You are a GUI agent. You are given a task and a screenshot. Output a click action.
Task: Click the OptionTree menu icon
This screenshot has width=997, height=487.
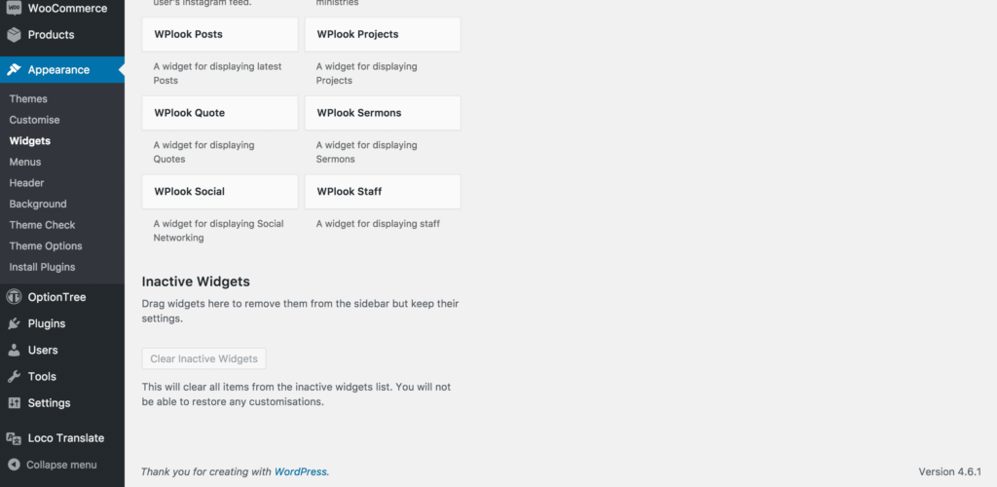tap(14, 297)
